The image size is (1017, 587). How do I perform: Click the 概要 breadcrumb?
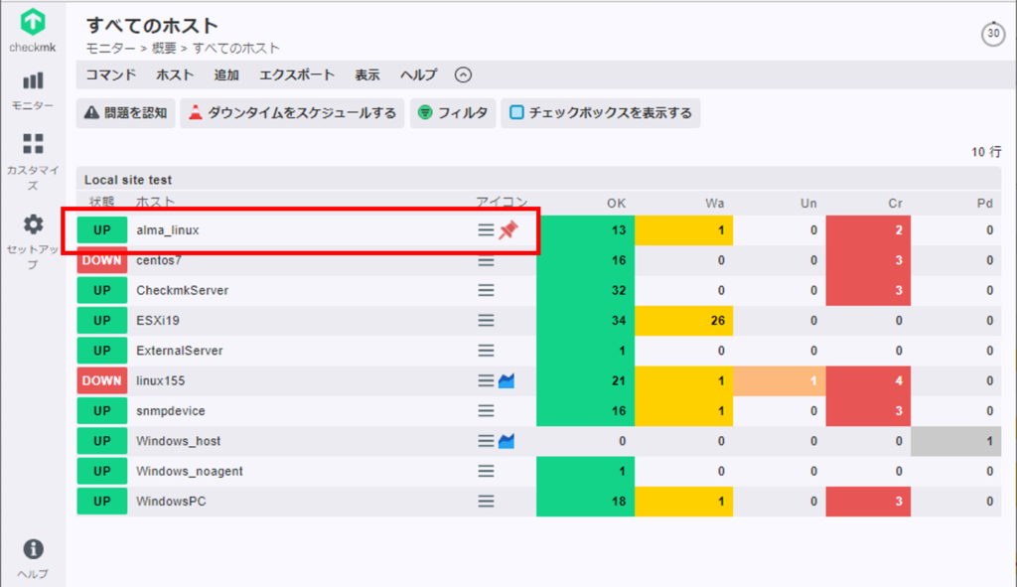(x=164, y=48)
